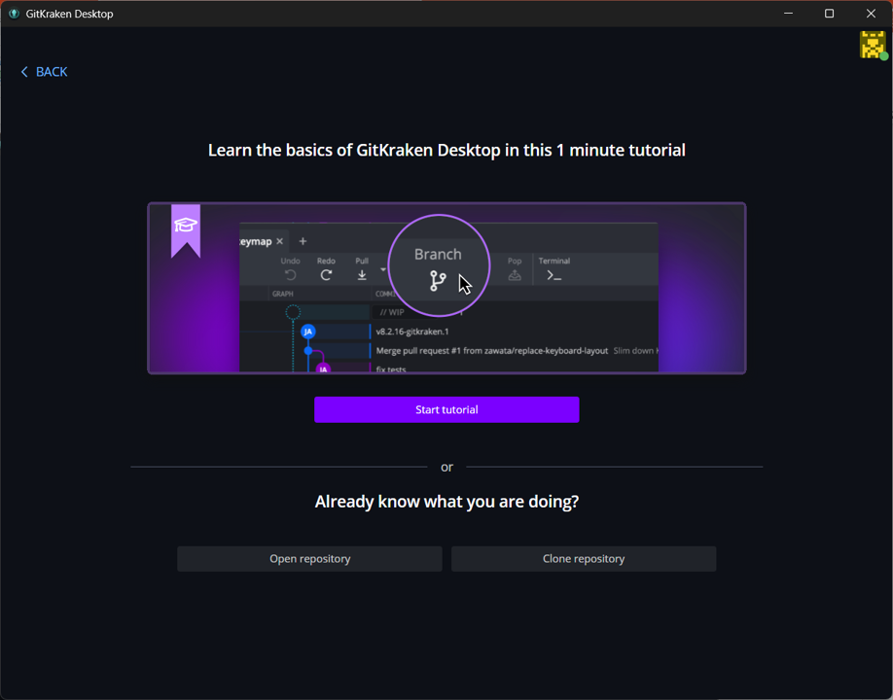Click the Pull download icon in the preview

point(362,275)
